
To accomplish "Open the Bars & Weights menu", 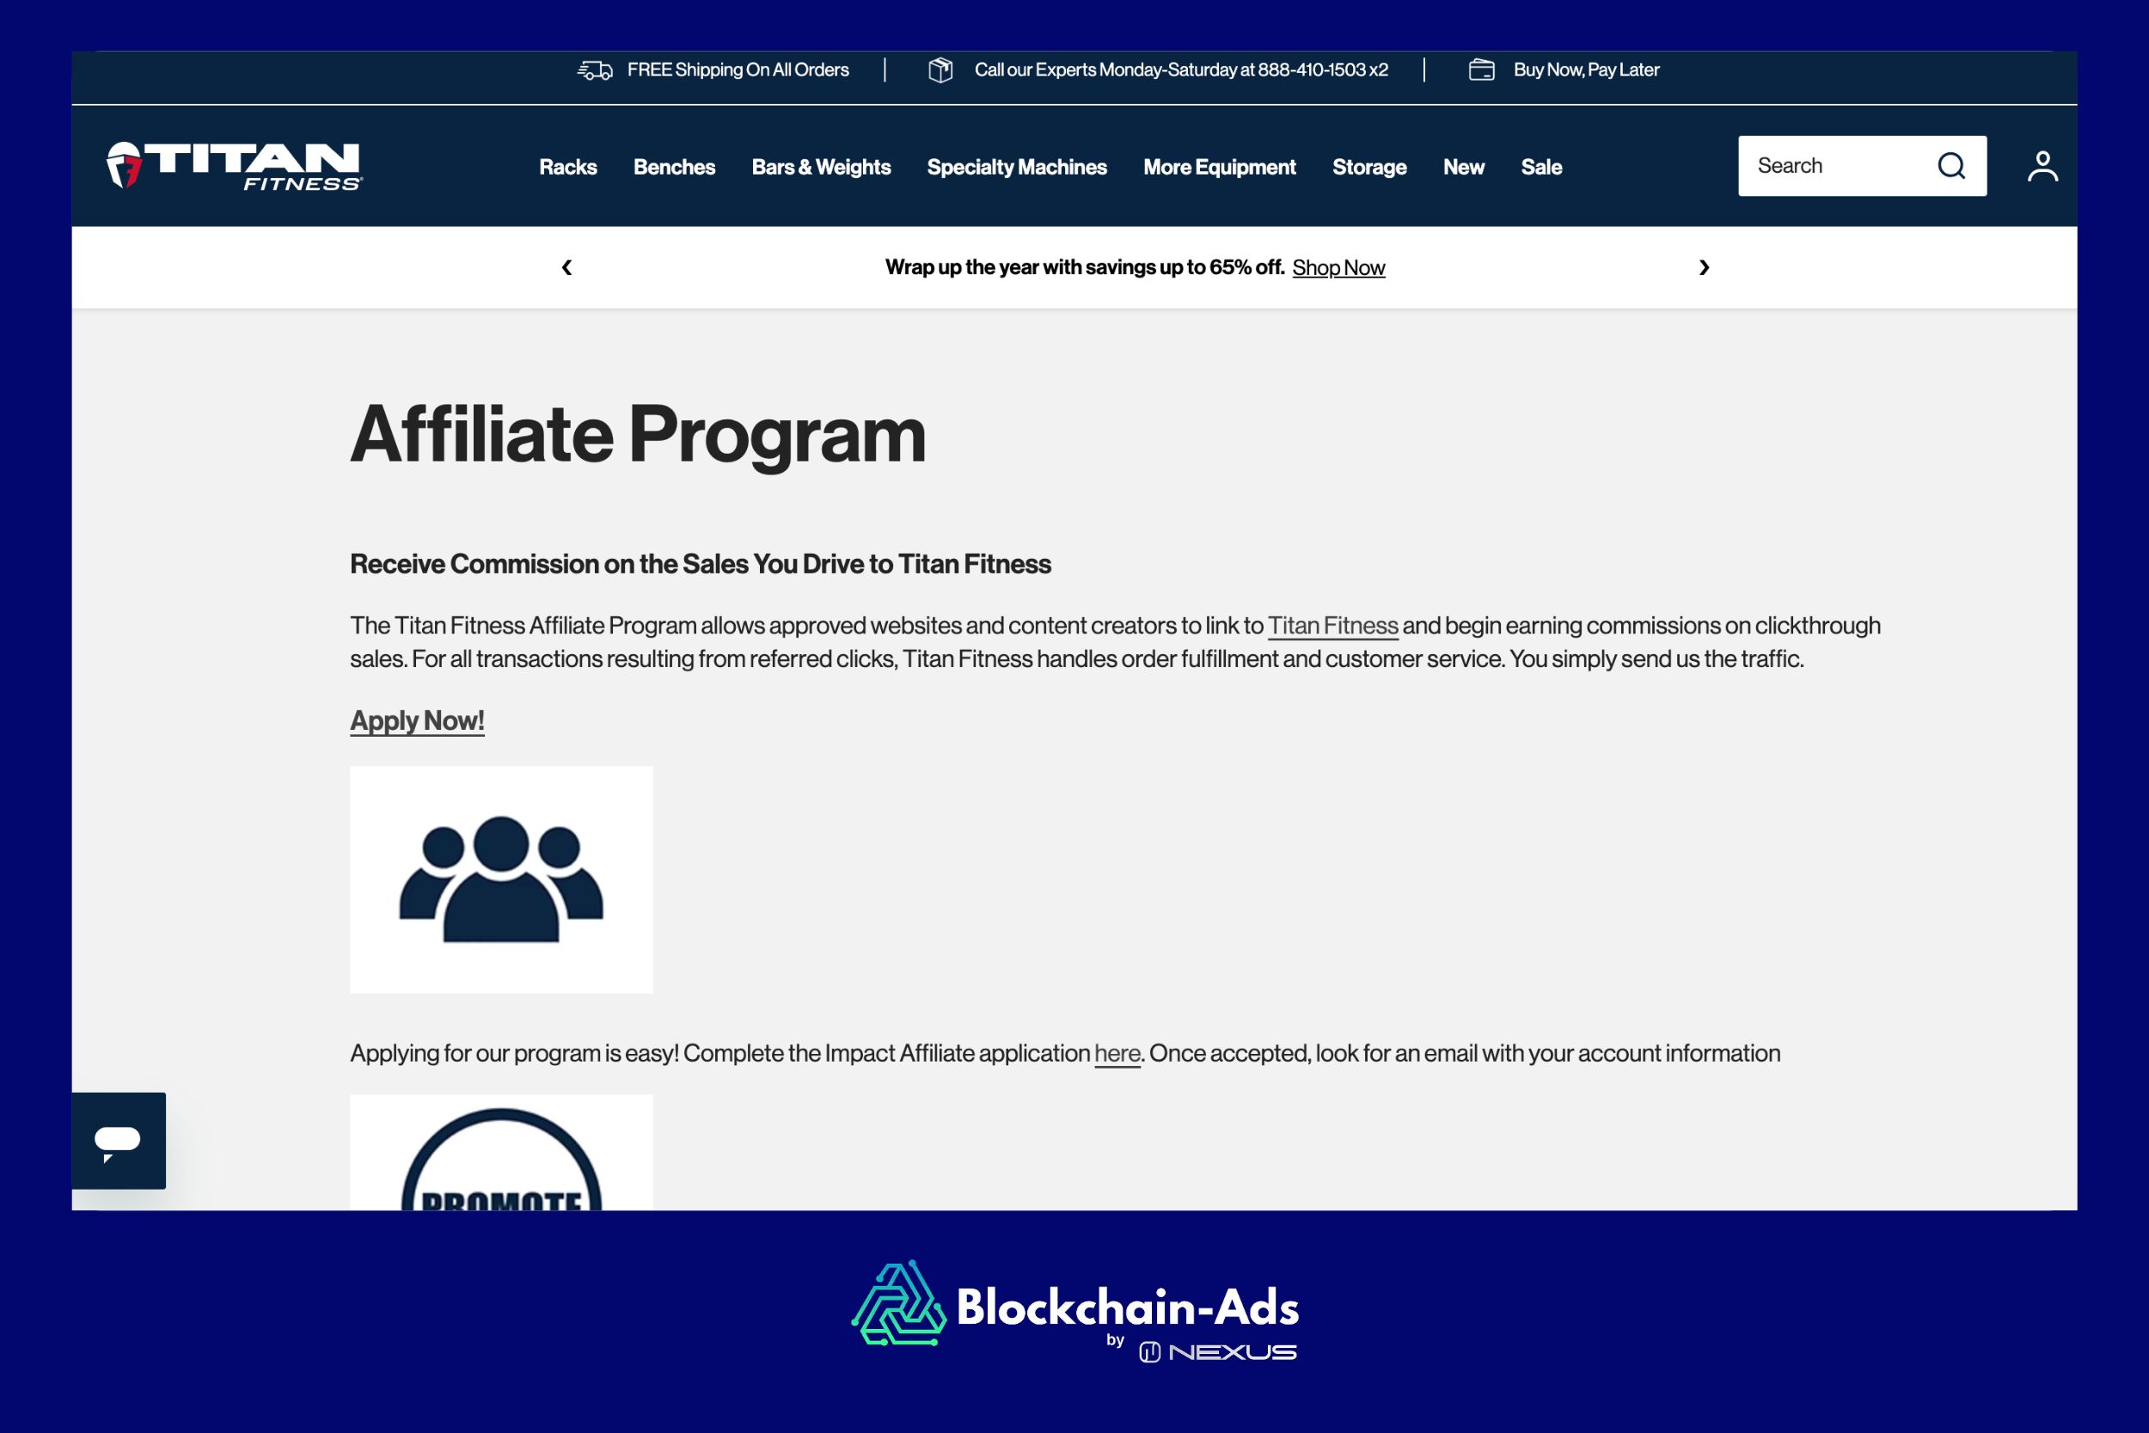I will [821, 168].
